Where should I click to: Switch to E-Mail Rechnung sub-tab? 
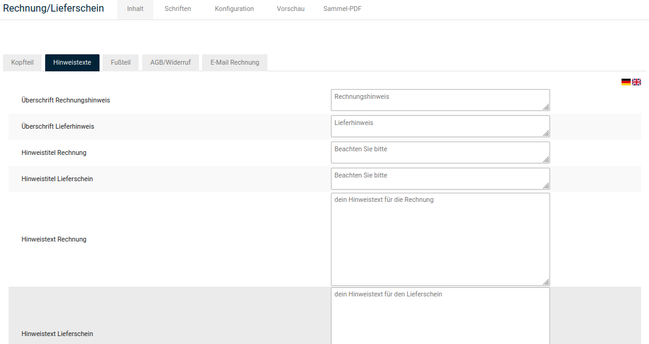pos(234,62)
